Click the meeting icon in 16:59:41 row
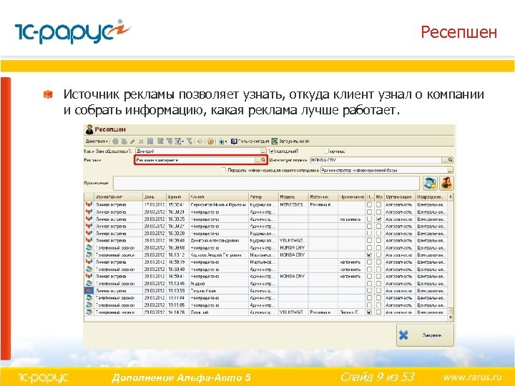 pos(89,277)
